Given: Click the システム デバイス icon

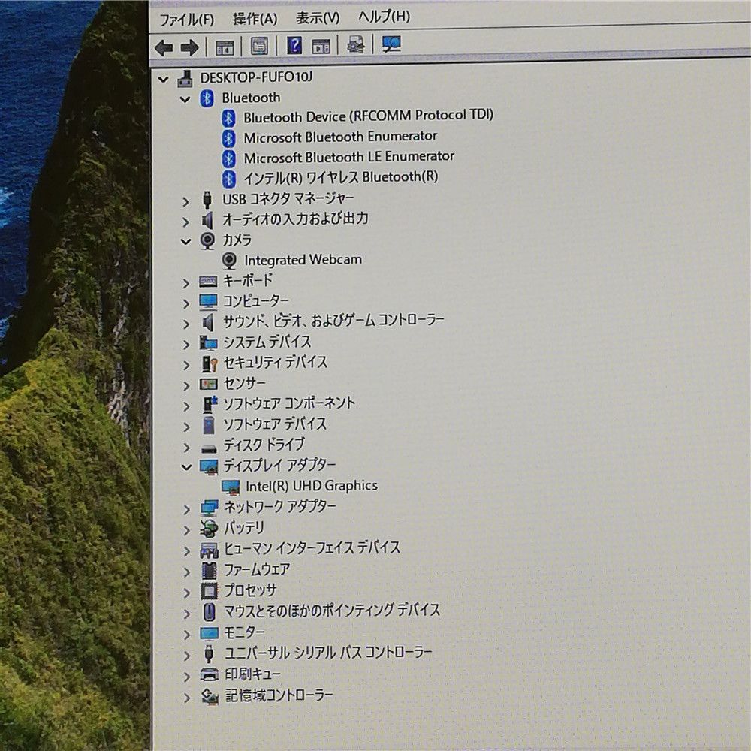Looking at the screenshot, I should pos(208,343).
